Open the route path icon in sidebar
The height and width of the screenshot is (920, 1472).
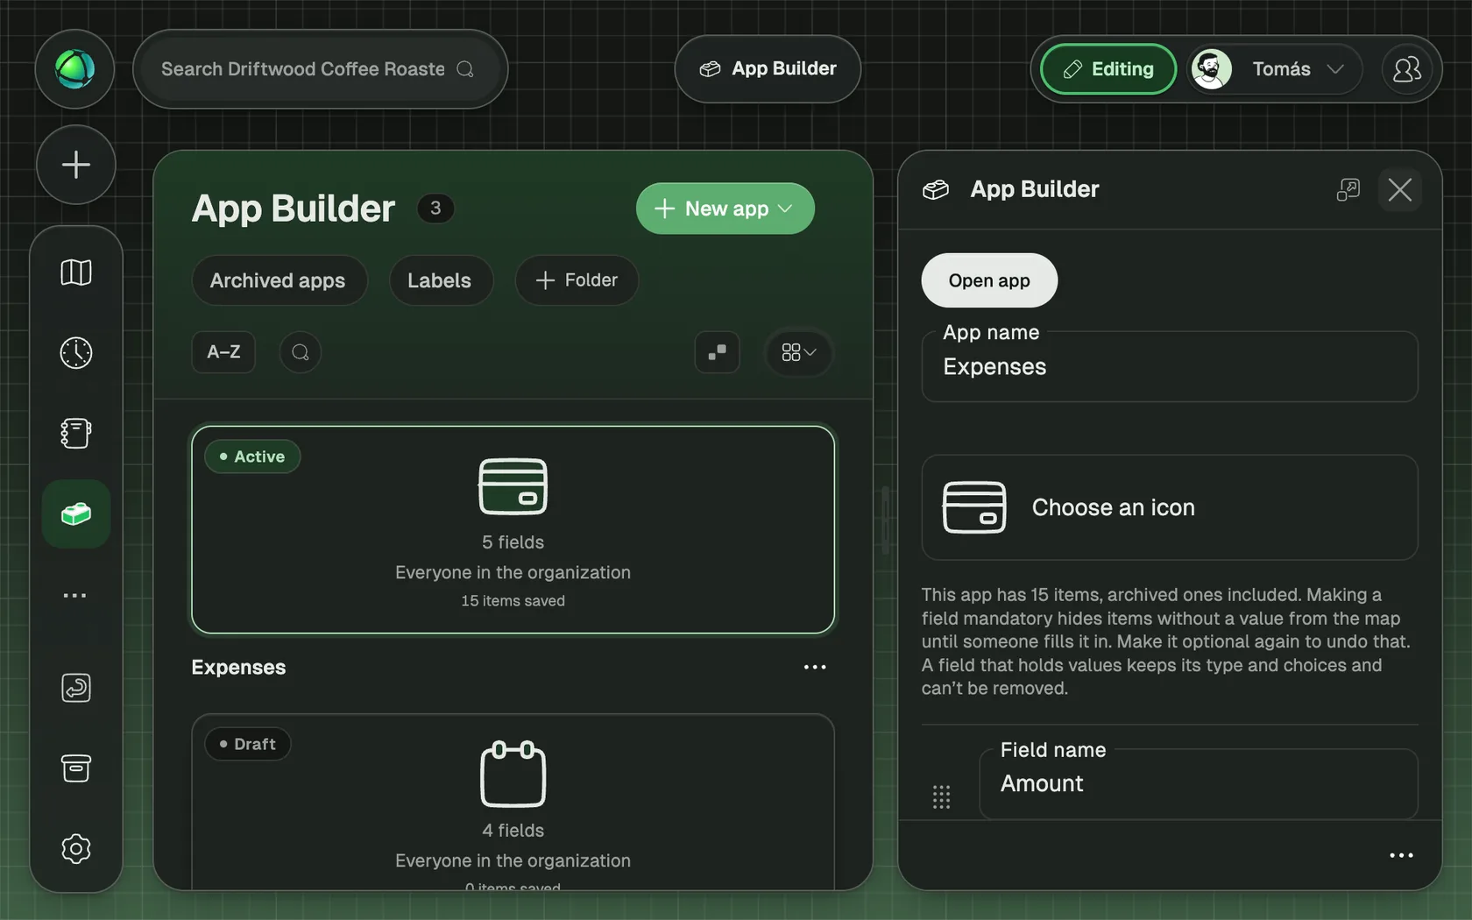pyautogui.click(x=76, y=688)
